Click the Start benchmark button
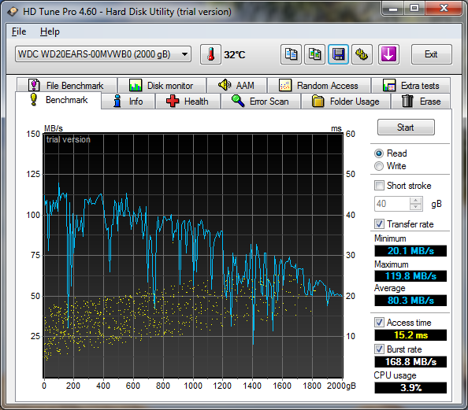Image resolution: width=468 pixels, height=410 pixels. [x=406, y=127]
